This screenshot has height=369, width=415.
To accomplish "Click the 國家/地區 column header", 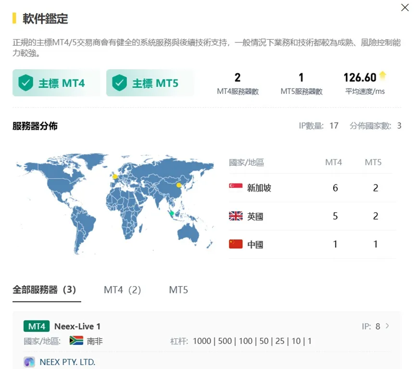I will point(246,162).
